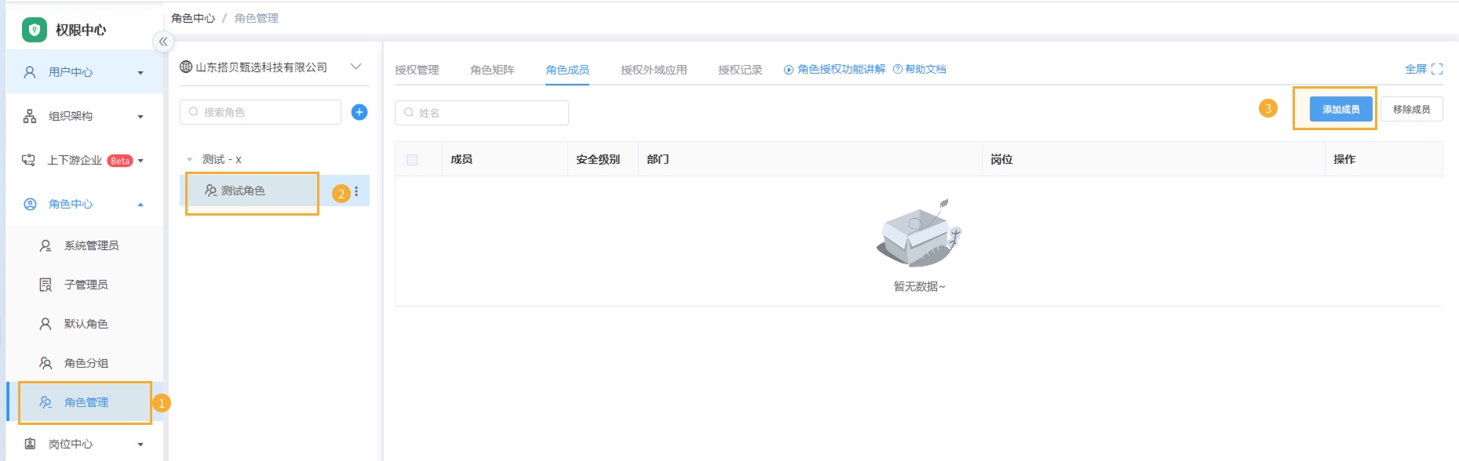Click the green shield logo of 权限中心
The width and height of the screenshot is (1459, 461).
click(34, 30)
